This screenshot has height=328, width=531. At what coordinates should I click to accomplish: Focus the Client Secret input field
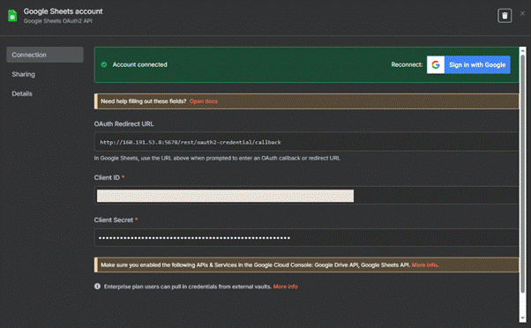[306, 237]
